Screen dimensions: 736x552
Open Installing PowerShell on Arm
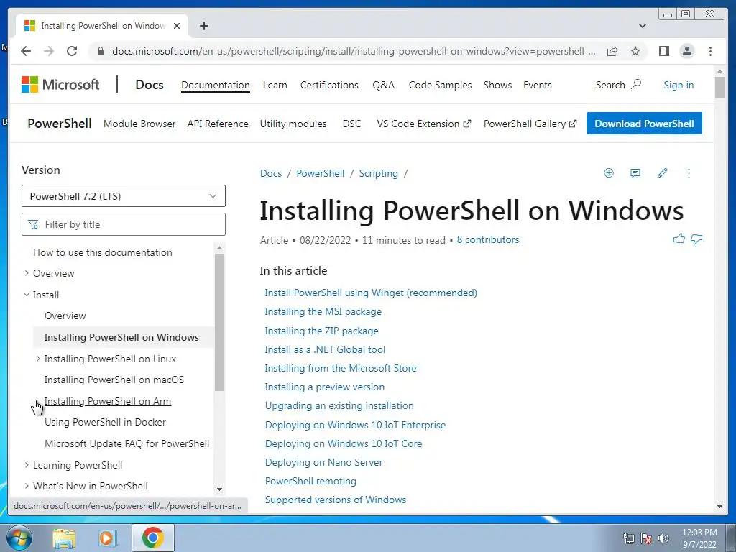tap(108, 401)
